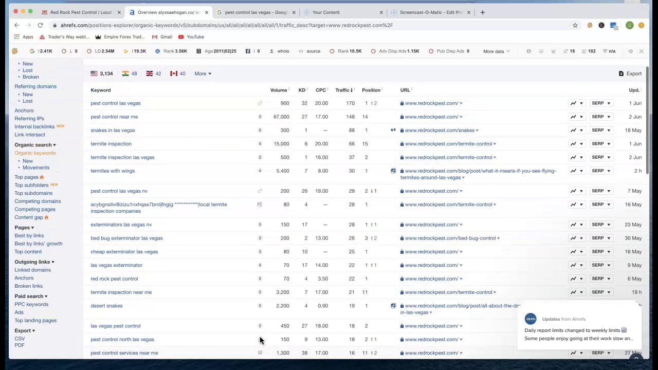Switch to Screencast-O-Matic tab
The width and height of the screenshot is (658, 370).
[x=430, y=12]
